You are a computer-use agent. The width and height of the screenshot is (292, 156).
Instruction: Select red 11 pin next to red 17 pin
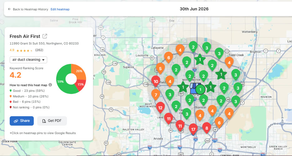tap(180, 126)
